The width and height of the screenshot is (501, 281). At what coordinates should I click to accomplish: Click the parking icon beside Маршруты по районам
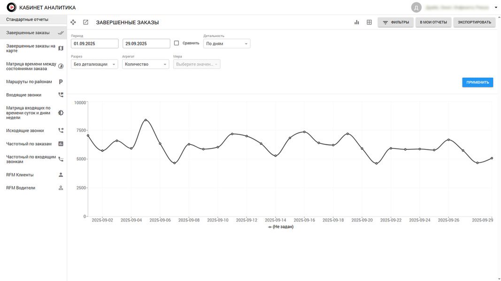coord(61,81)
